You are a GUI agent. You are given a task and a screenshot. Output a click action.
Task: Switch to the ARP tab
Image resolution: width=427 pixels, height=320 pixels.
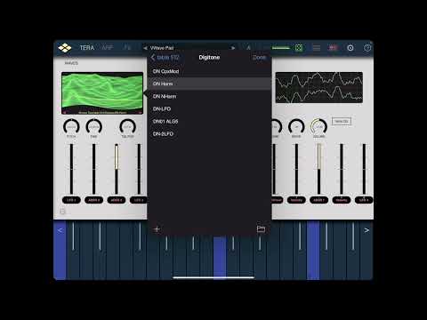[108, 48]
